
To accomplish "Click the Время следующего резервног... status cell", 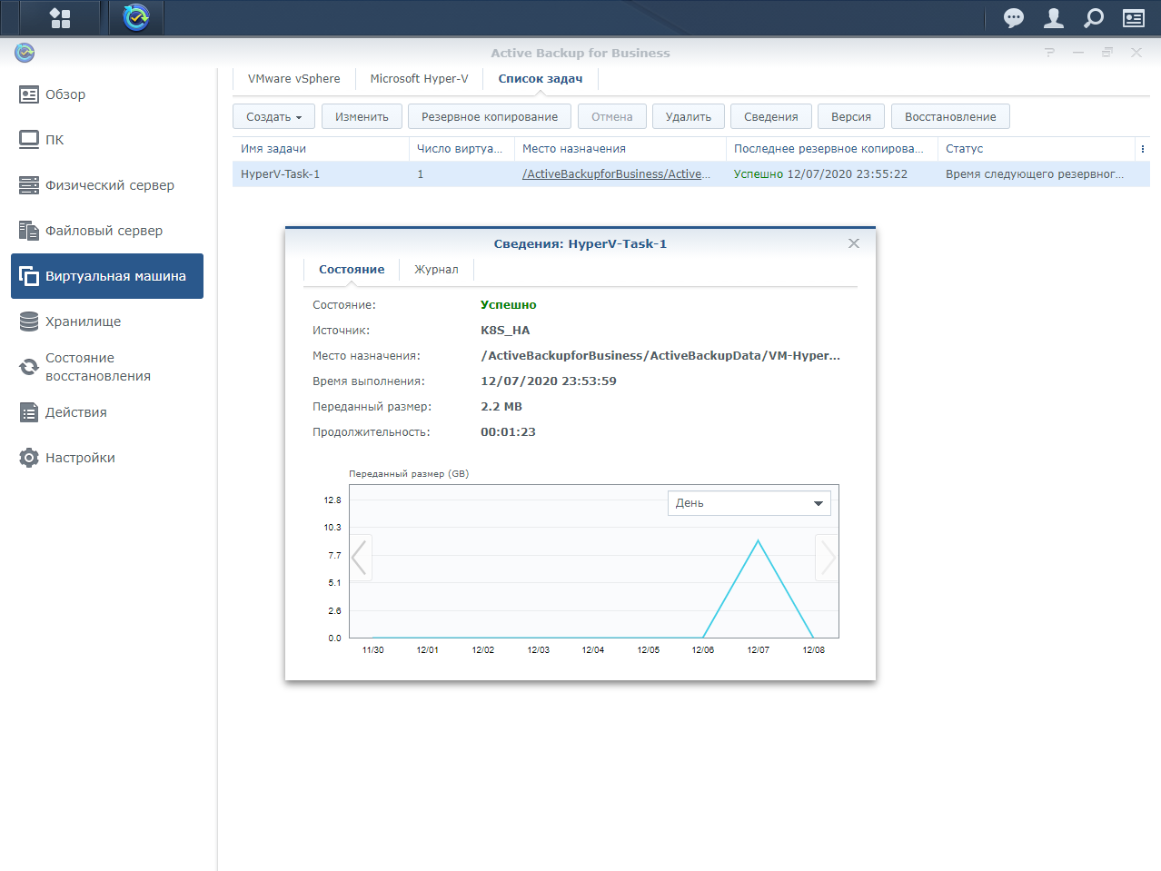I will pyautogui.click(x=1035, y=174).
